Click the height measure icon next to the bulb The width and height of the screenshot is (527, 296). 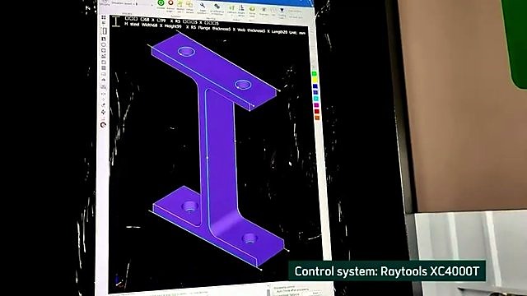(241, 8)
